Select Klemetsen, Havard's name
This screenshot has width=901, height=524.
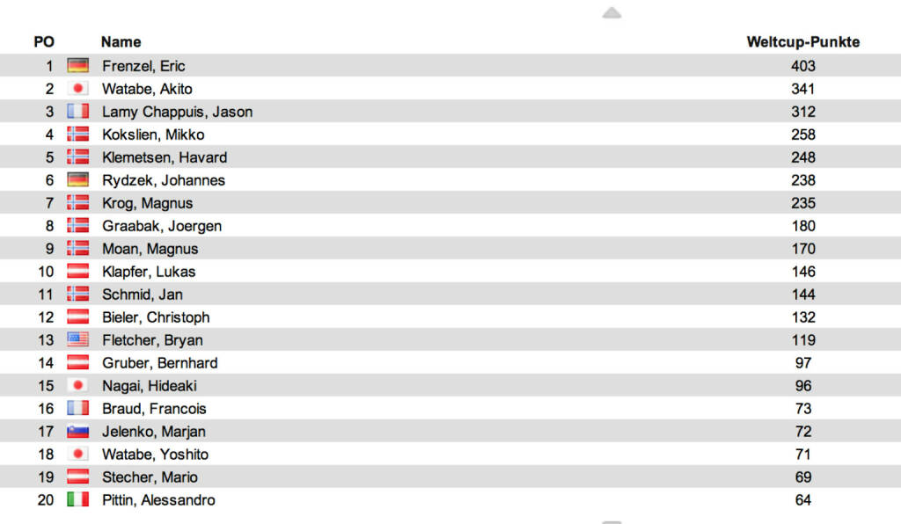[165, 157]
